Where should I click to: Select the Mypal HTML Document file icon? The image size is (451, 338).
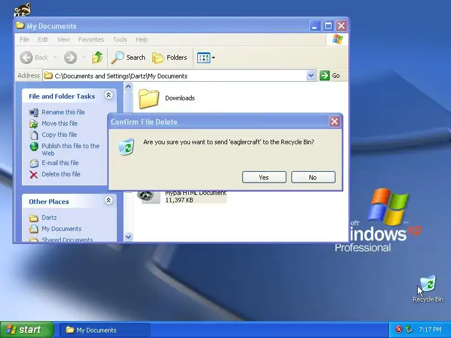pos(148,197)
